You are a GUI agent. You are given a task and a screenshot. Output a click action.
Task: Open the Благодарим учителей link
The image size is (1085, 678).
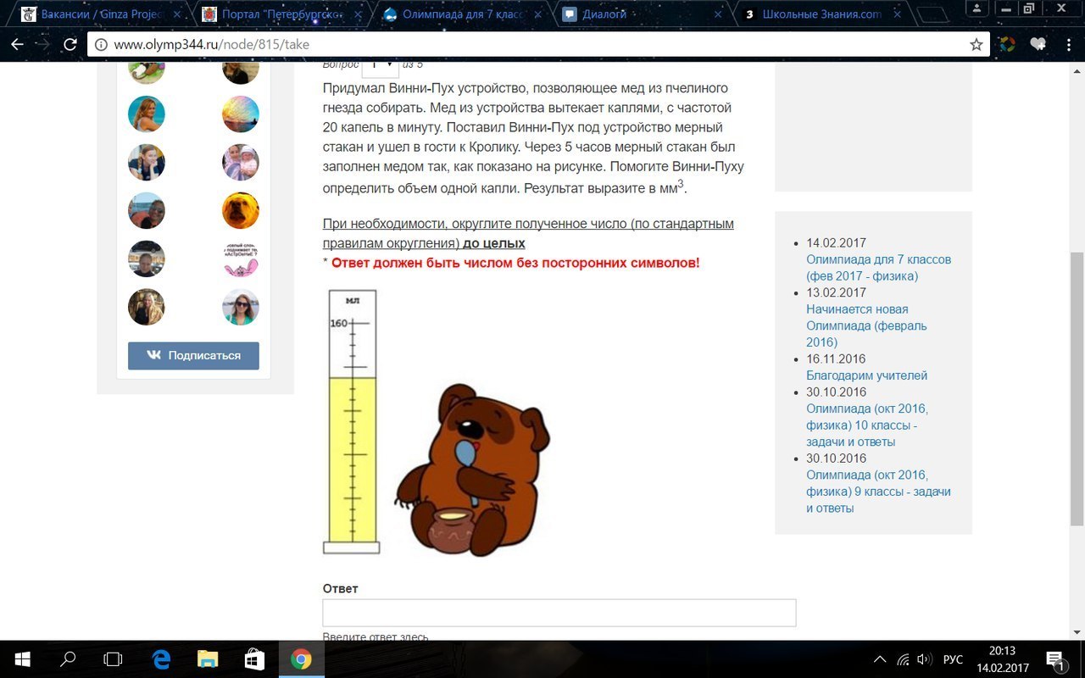pyautogui.click(x=866, y=375)
